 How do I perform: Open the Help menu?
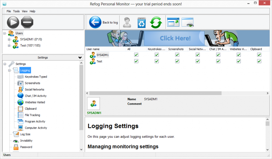pyautogui.click(x=32, y=11)
